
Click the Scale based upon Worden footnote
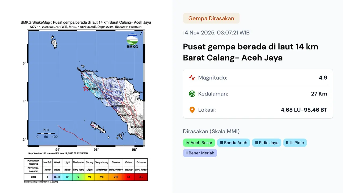[x=41, y=182]
